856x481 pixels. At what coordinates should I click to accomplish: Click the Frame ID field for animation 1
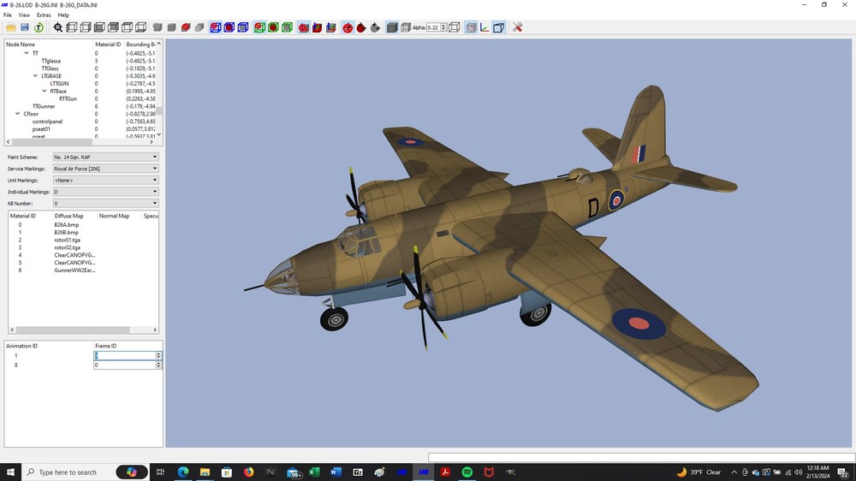125,355
